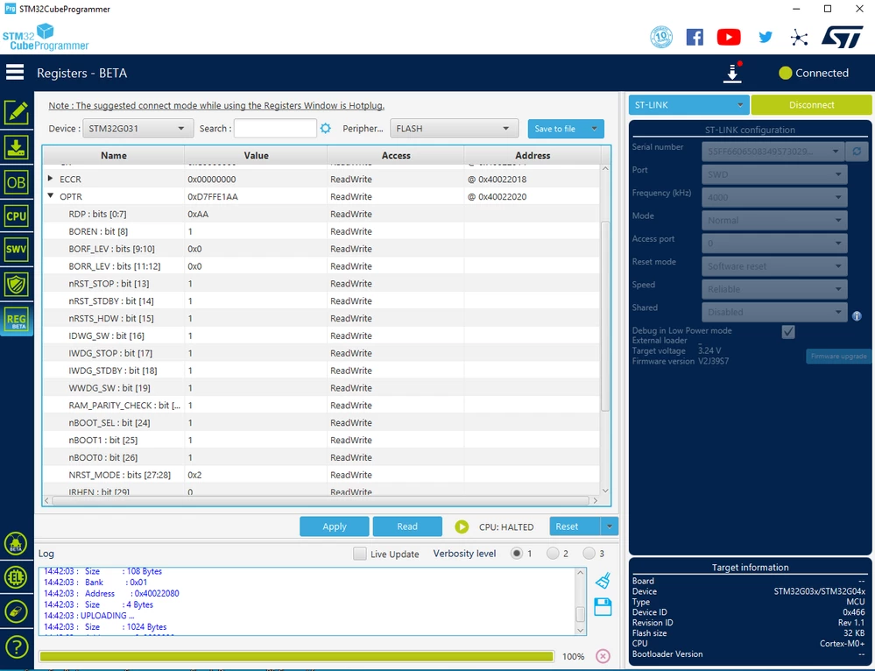Open the YouTube icon
This screenshot has height=671, width=875.
(x=729, y=38)
